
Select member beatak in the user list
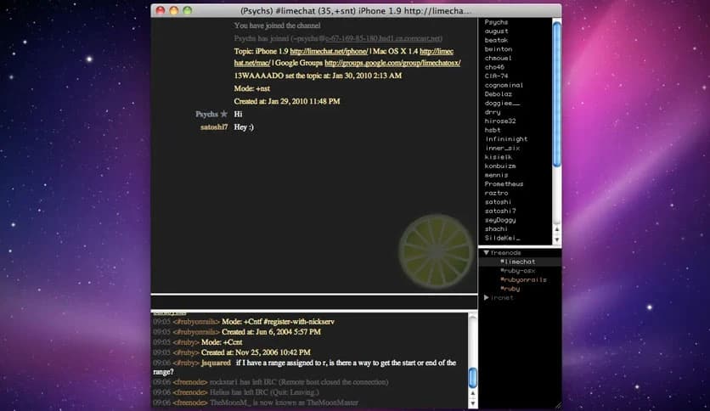pyautogui.click(x=496, y=40)
